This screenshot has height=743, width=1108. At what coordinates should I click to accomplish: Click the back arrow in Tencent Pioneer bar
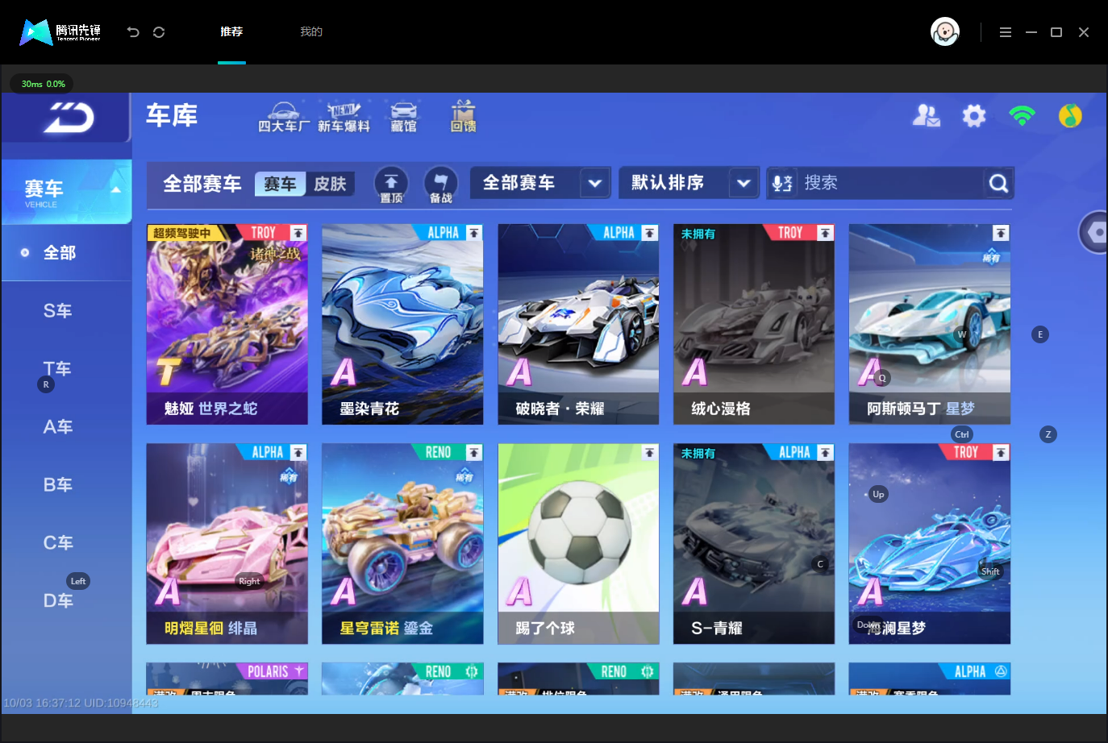pyautogui.click(x=133, y=32)
